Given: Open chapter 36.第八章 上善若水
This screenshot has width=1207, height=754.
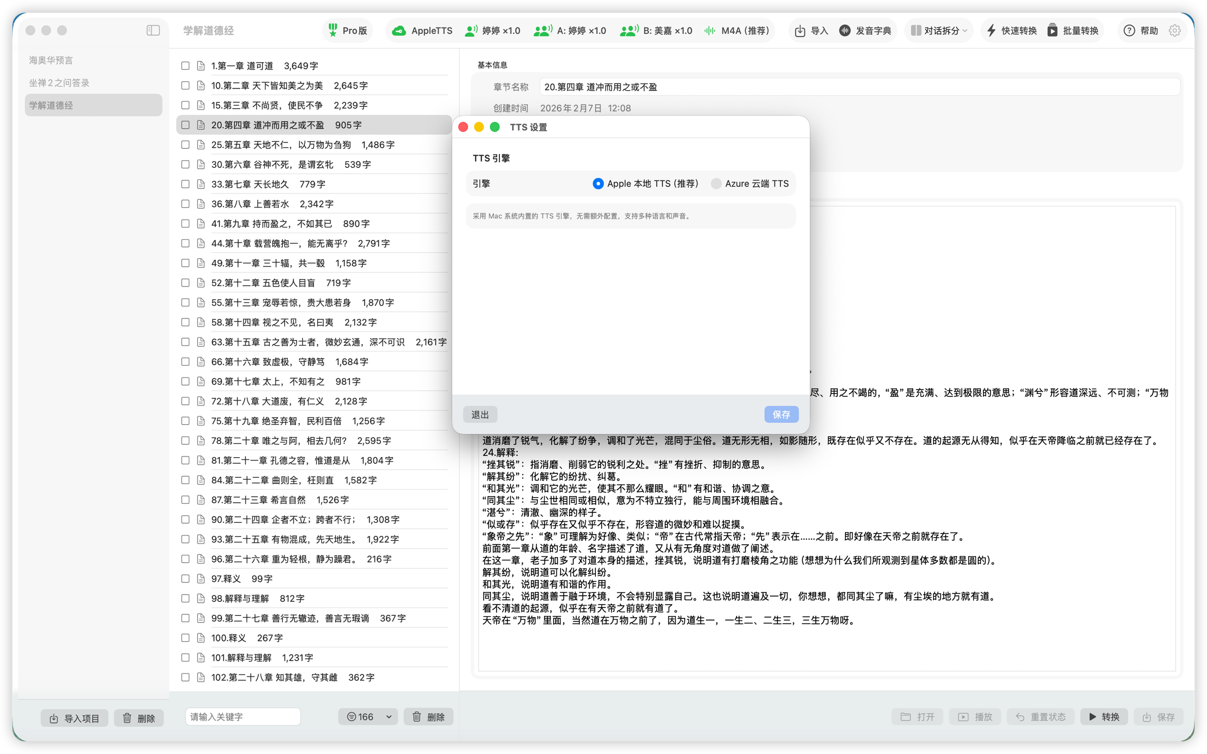Looking at the screenshot, I should [314, 204].
